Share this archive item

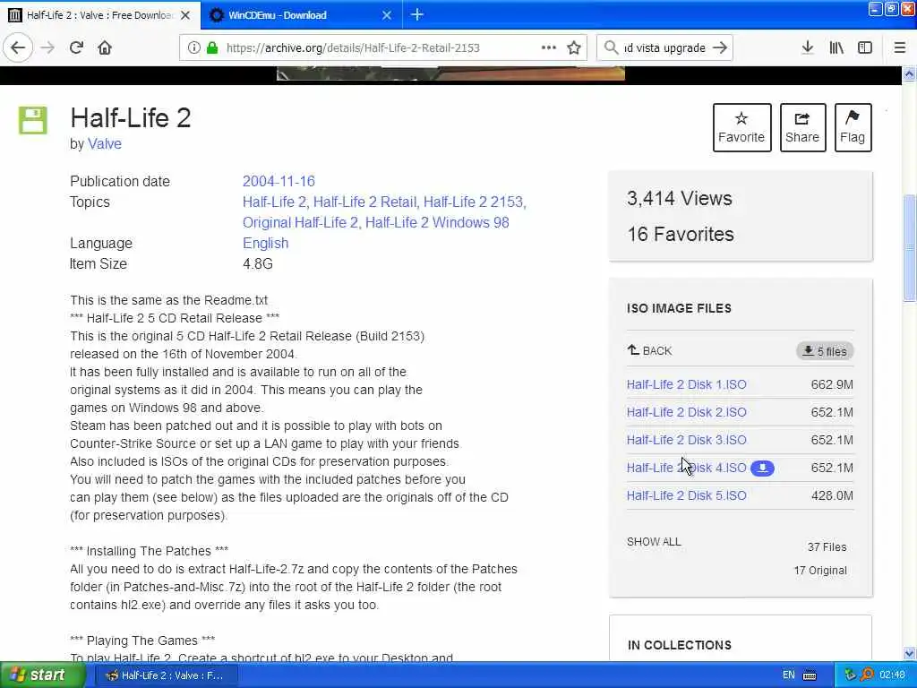(802, 127)
